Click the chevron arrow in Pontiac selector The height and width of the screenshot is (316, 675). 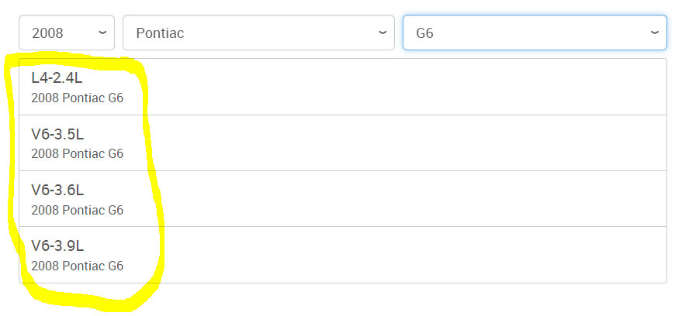click(382, 33)
